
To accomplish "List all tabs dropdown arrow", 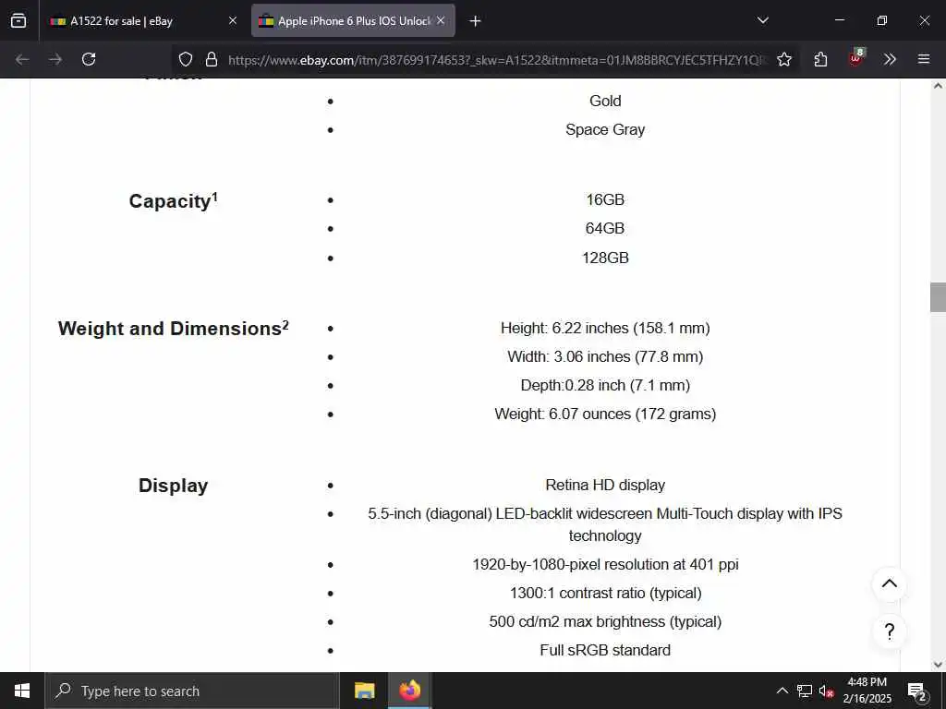I will pyautogui.click(x=762, y=20).
